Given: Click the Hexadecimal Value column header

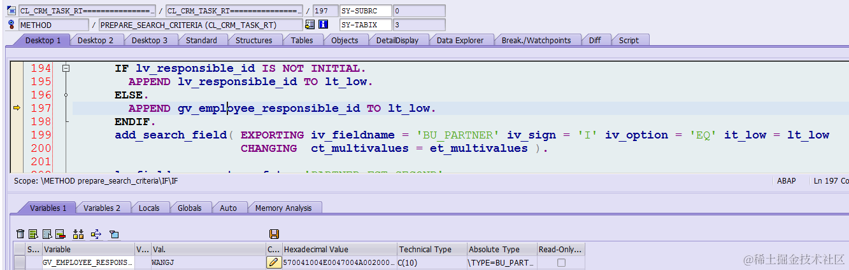Looking at the screenshot, I should 339,250.
